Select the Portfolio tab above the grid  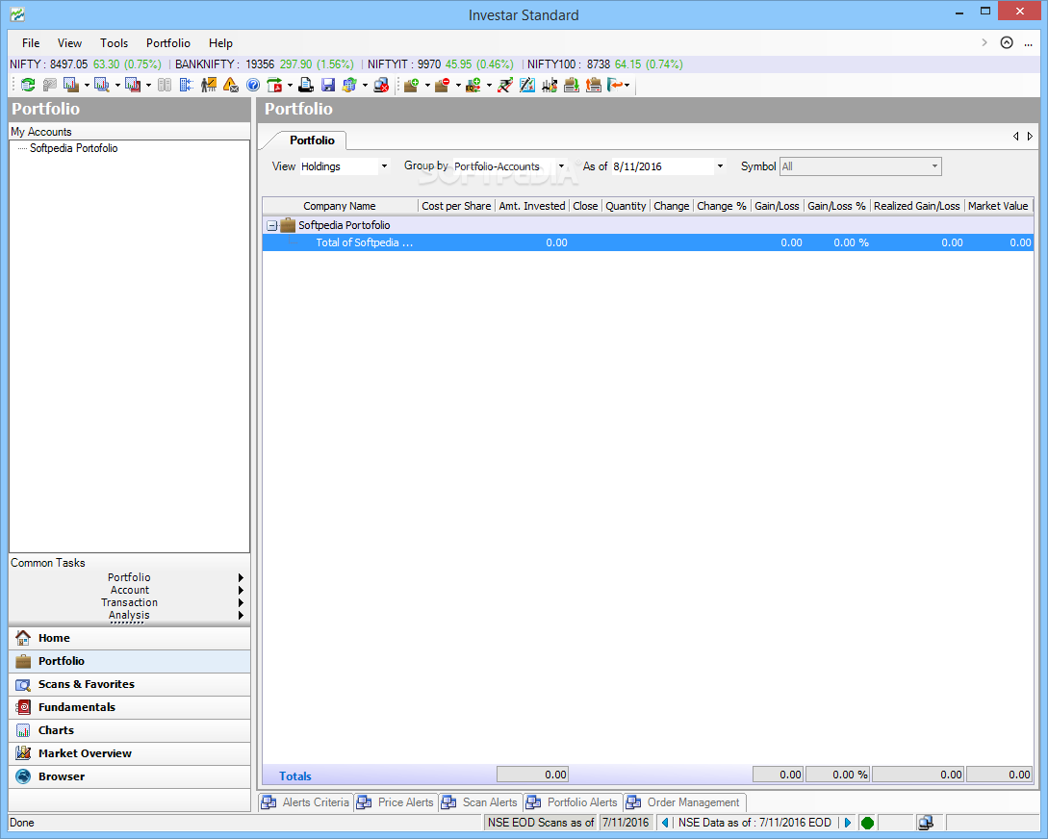point(312,140)
